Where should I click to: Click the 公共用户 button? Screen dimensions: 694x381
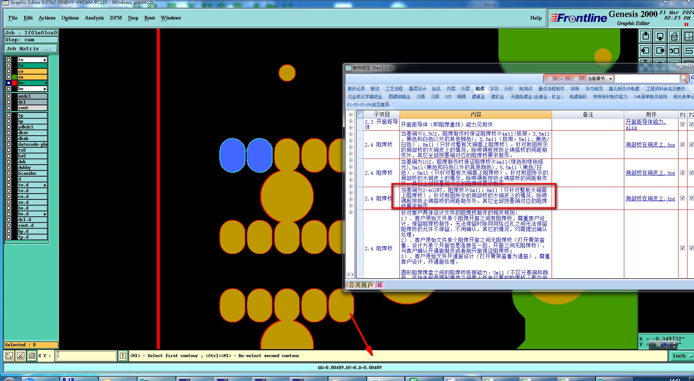pyautogui.click(x=361, y=285)
